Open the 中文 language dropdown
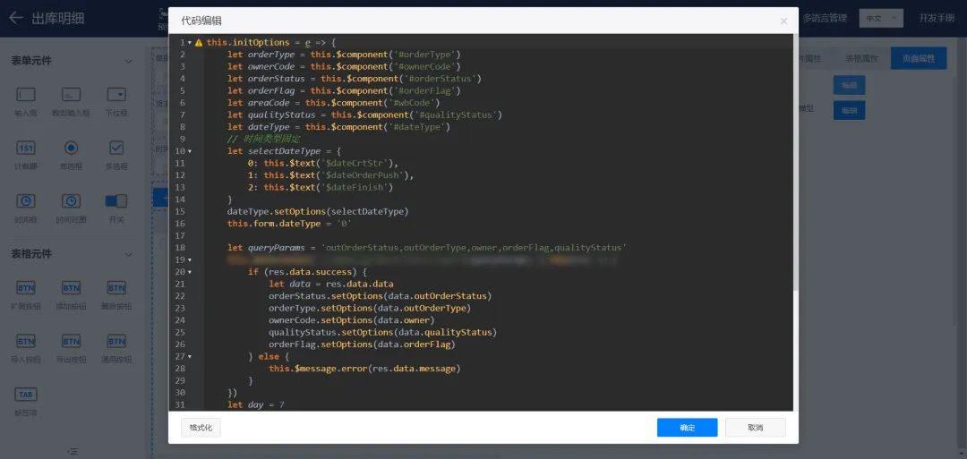 pos(880,18)
